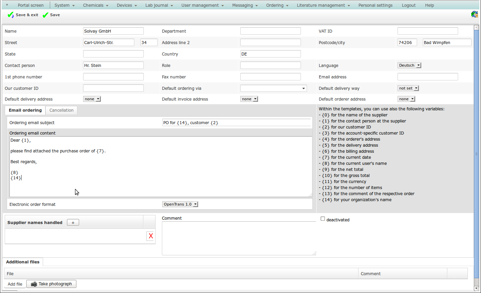Click the Save & exit green checkmark icon
This screenshot has width=481, height=293.
coord(11,15)
